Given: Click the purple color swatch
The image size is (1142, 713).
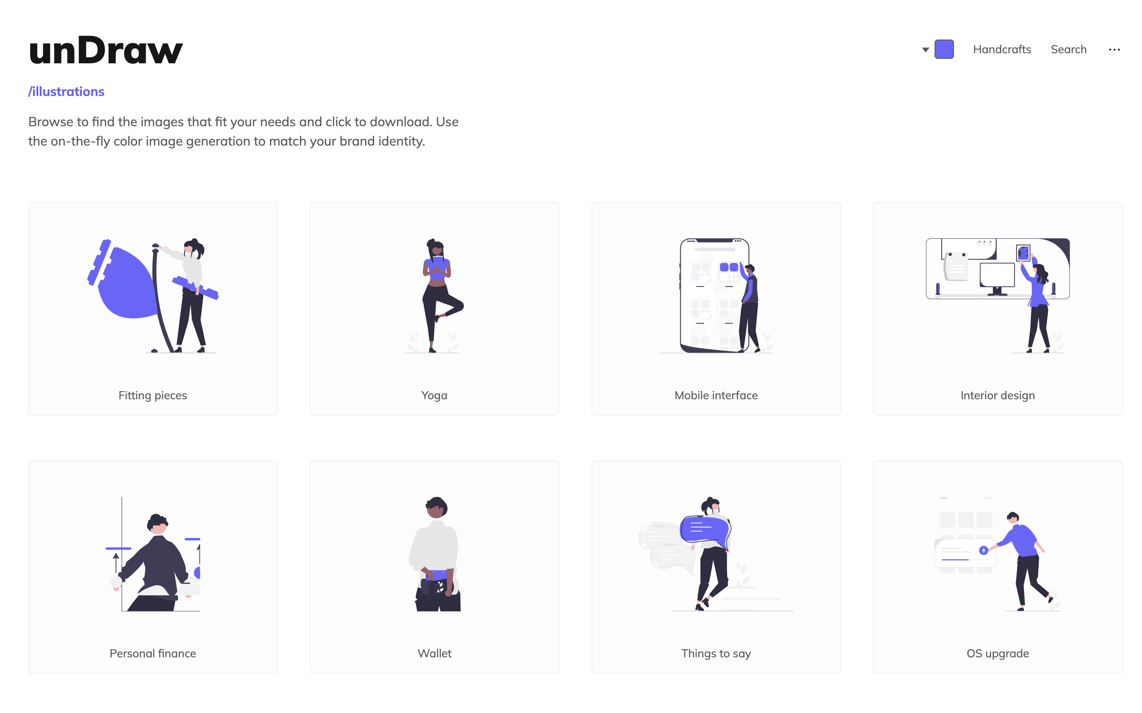Looking at the screenshot, I should [944, 49].
